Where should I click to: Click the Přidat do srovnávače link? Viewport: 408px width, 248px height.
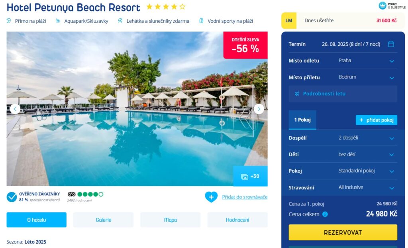(245, 197)
